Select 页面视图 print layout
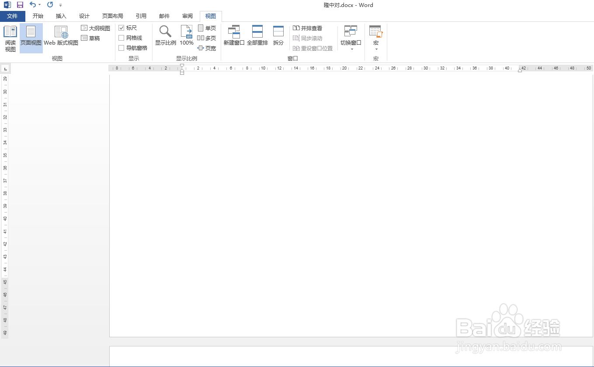The width and height of the screenshot is (594, 367). click(x=31, y=38)
